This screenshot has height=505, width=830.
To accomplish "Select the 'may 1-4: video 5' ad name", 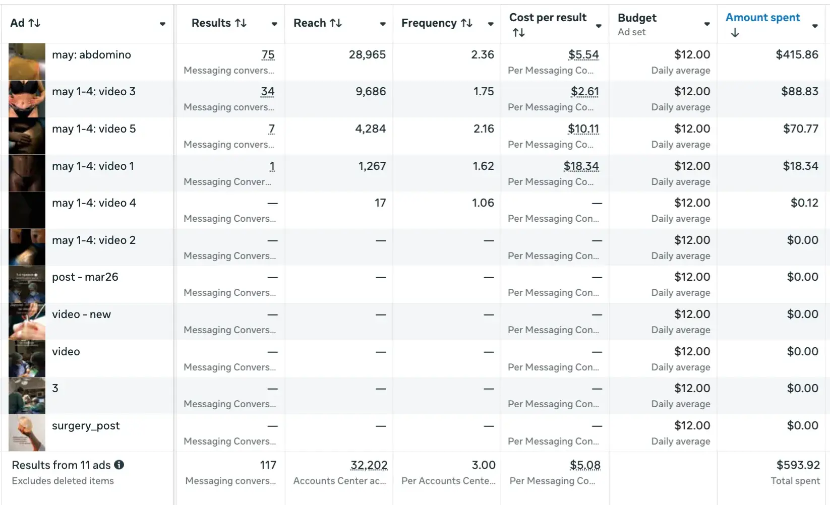I will [x=94, y=129].
